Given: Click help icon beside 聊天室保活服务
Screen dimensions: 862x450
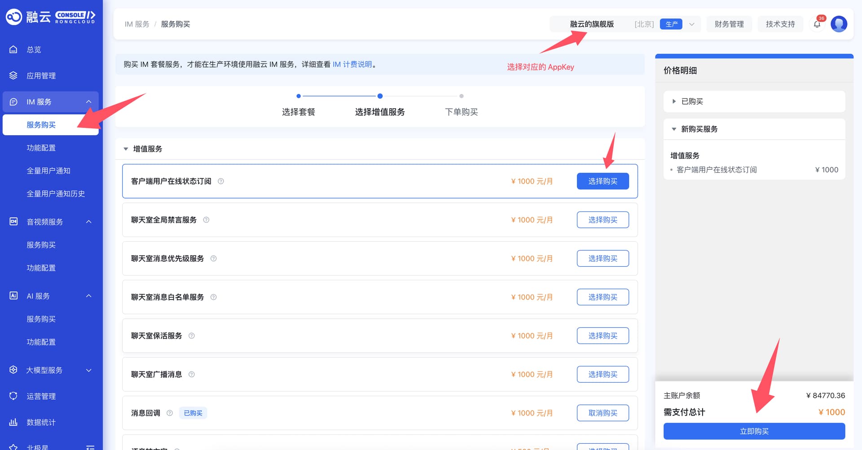Looking at the screenshot, I should 192,336.
